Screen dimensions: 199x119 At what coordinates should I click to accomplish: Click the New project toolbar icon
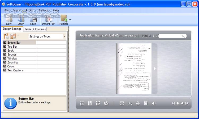9,20
